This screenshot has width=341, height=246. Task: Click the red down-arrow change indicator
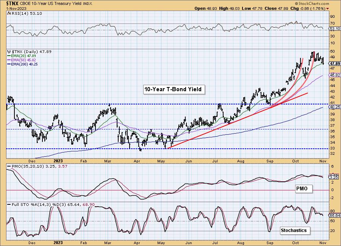point(327,9)
